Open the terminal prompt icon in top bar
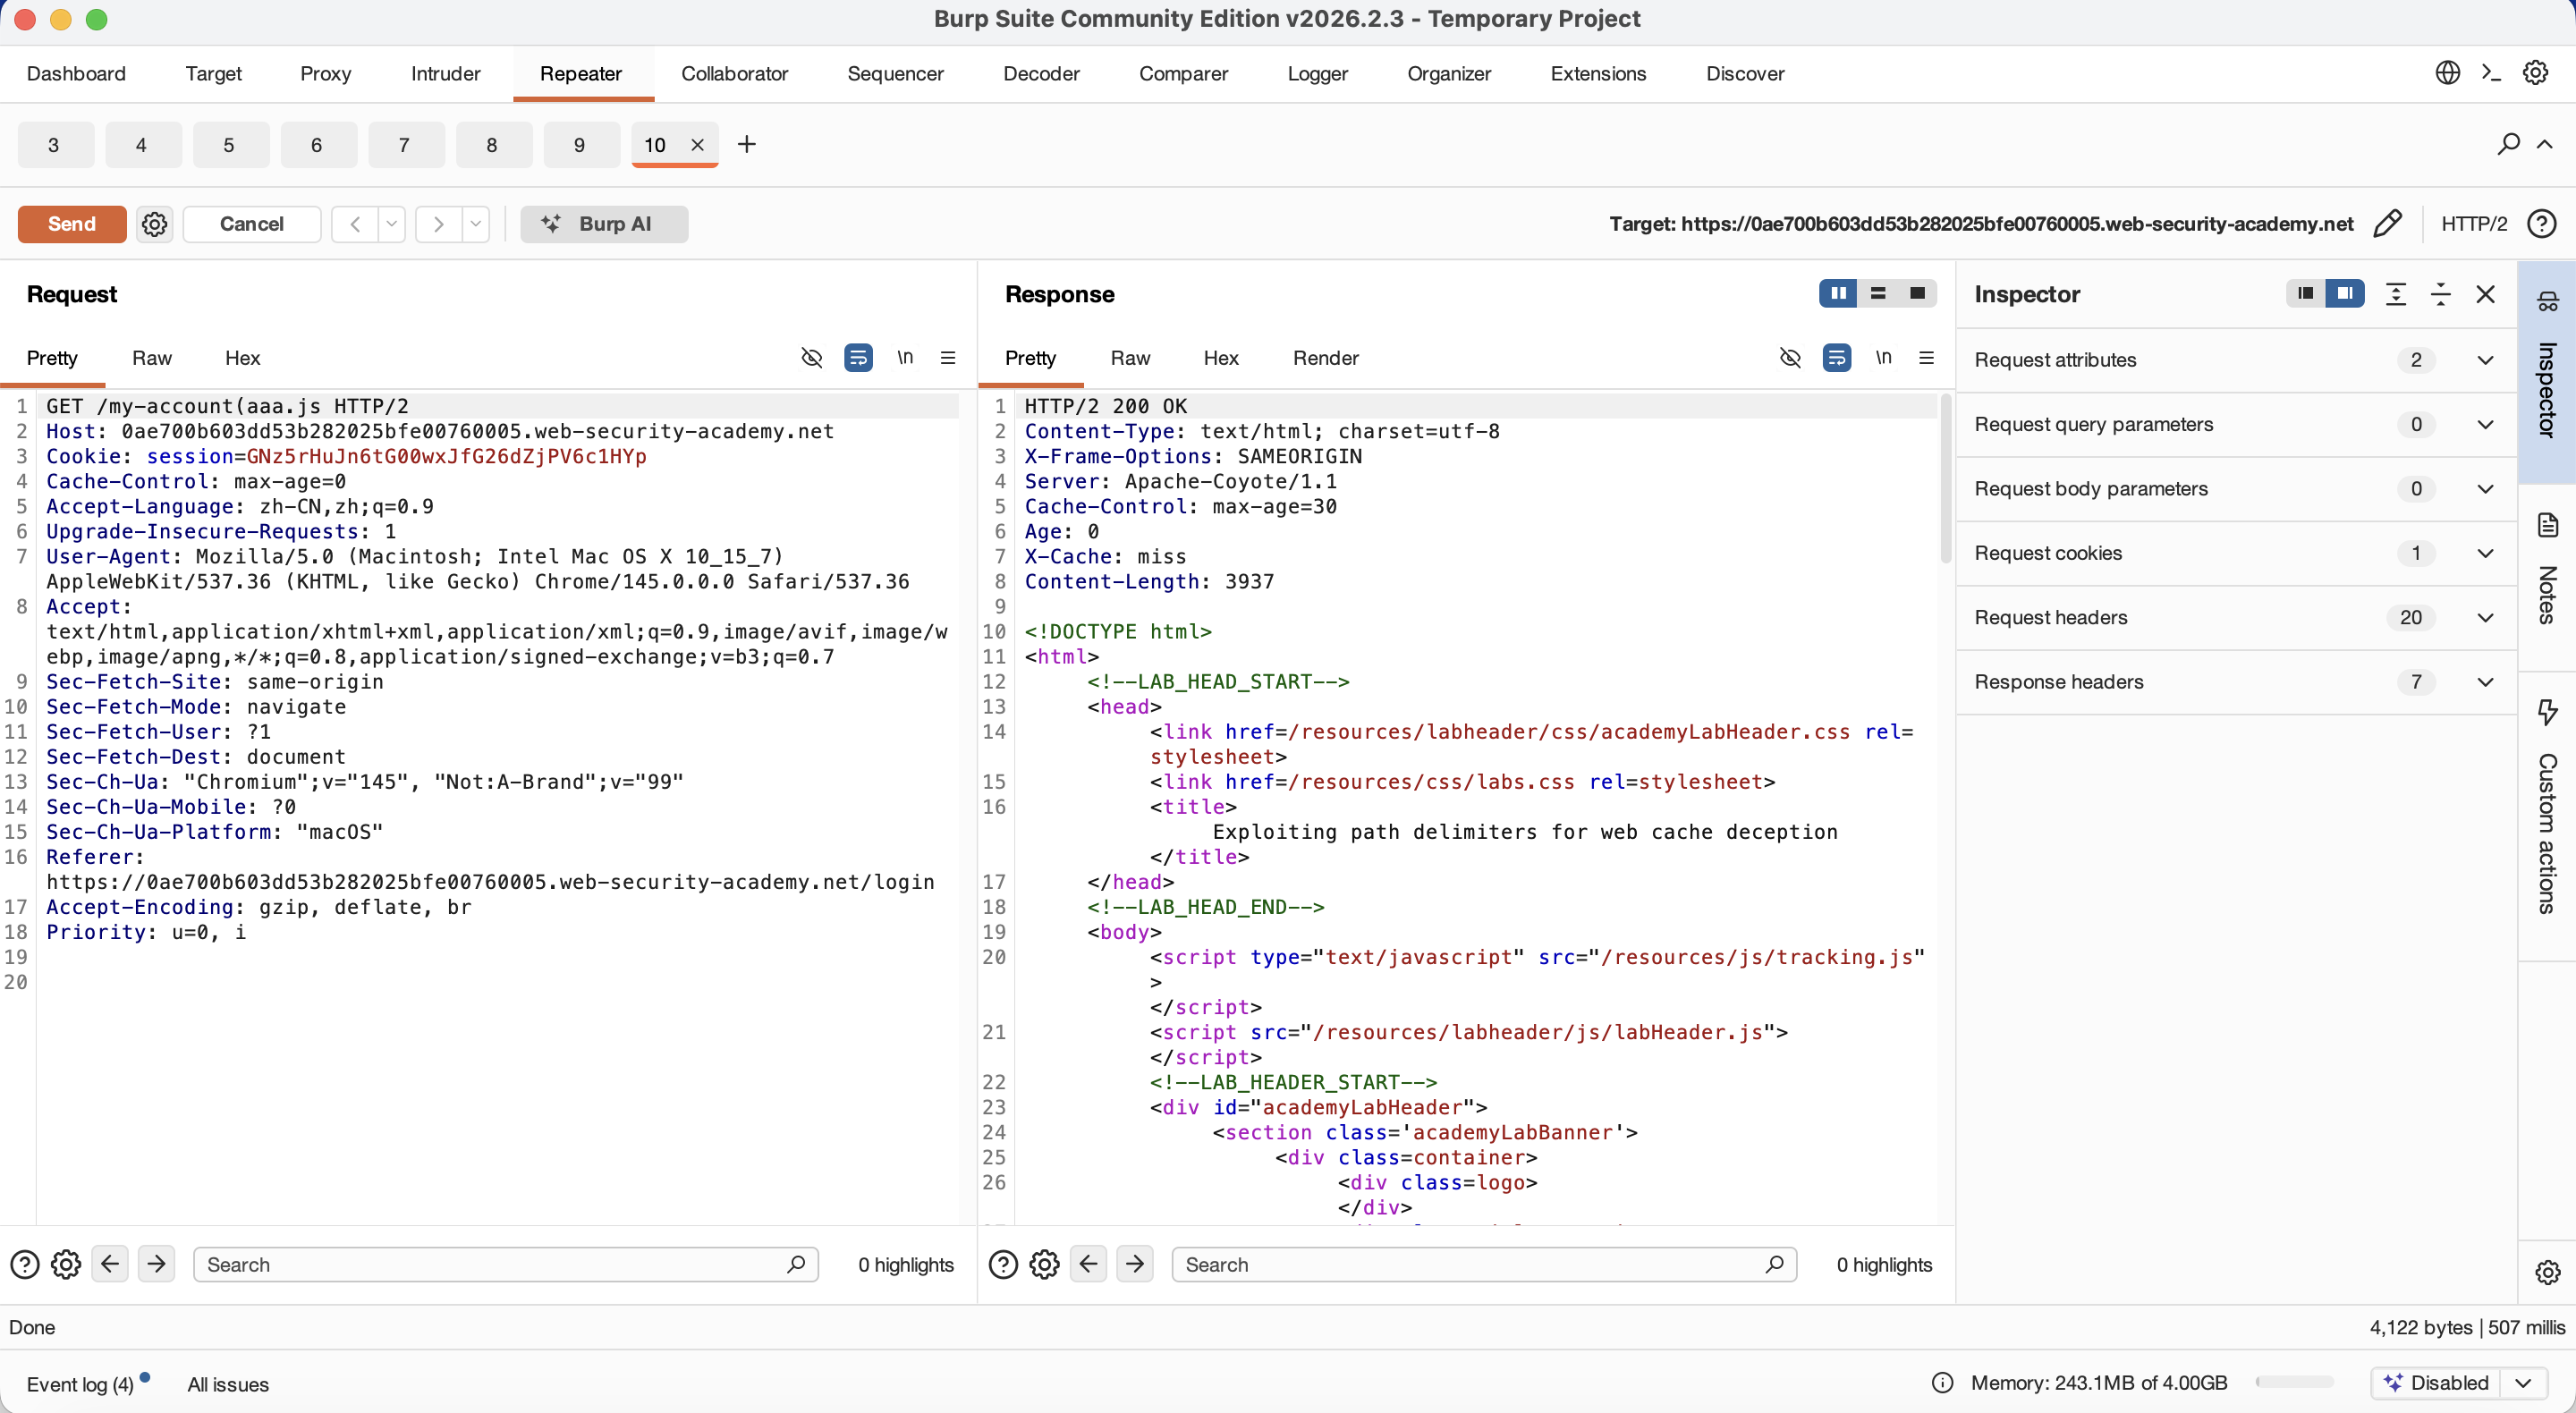This screenshot has width=2576, height=1413. (x=2491, y=73)
